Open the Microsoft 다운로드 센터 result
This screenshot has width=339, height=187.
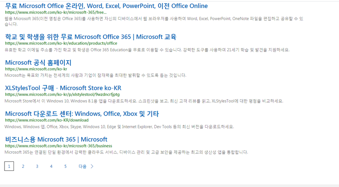click(82, 114)
